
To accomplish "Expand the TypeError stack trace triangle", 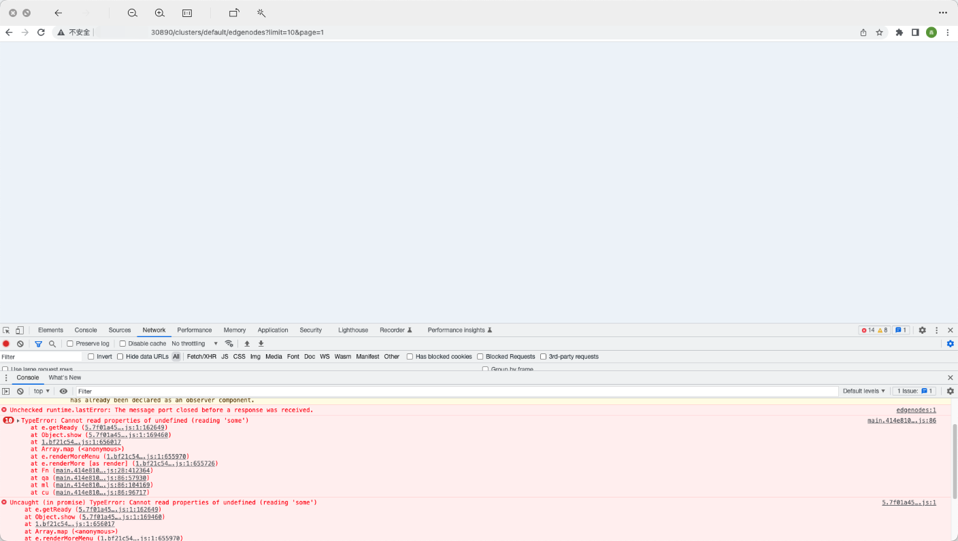I will point(18,421).
